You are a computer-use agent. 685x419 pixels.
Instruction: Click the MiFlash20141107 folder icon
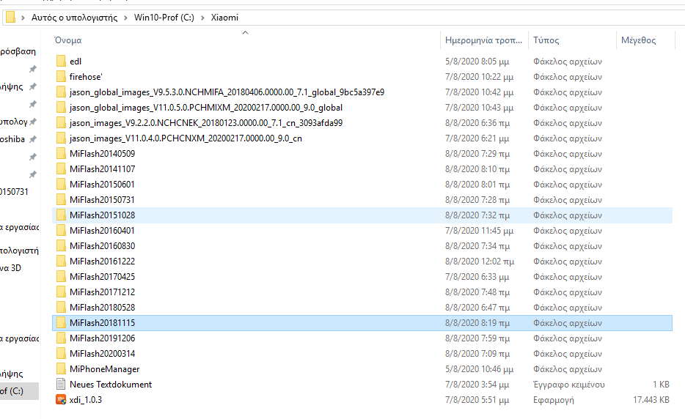[x=61, y=169]
